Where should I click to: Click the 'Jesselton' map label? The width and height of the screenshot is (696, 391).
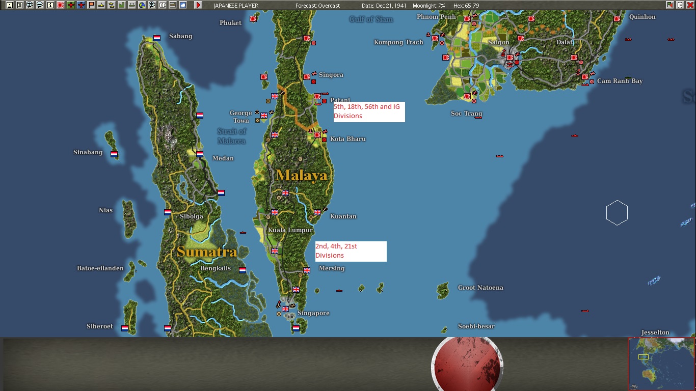(x=655, y=332)
